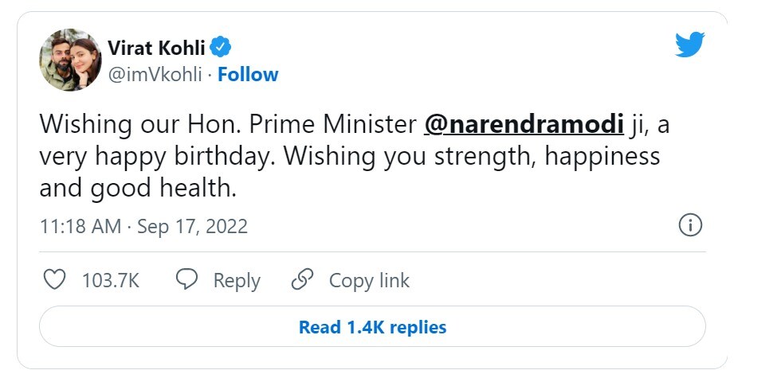
Task: Click the Reply text label
Action: (x=237, y=281)
